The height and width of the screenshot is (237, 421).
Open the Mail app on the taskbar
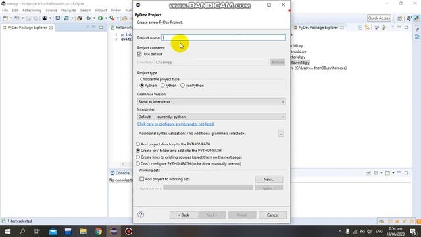(53, 231)
